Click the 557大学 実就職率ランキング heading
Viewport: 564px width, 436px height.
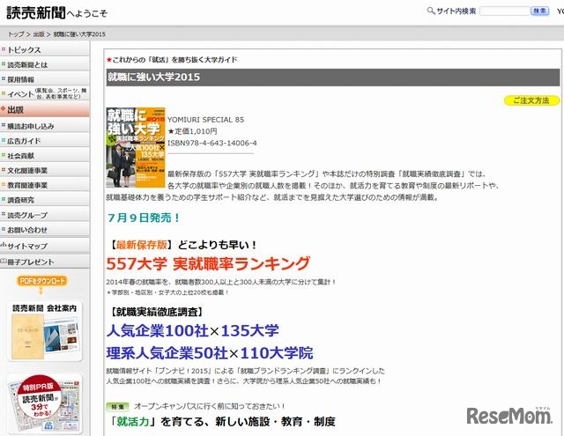click(x=208, y=263)
